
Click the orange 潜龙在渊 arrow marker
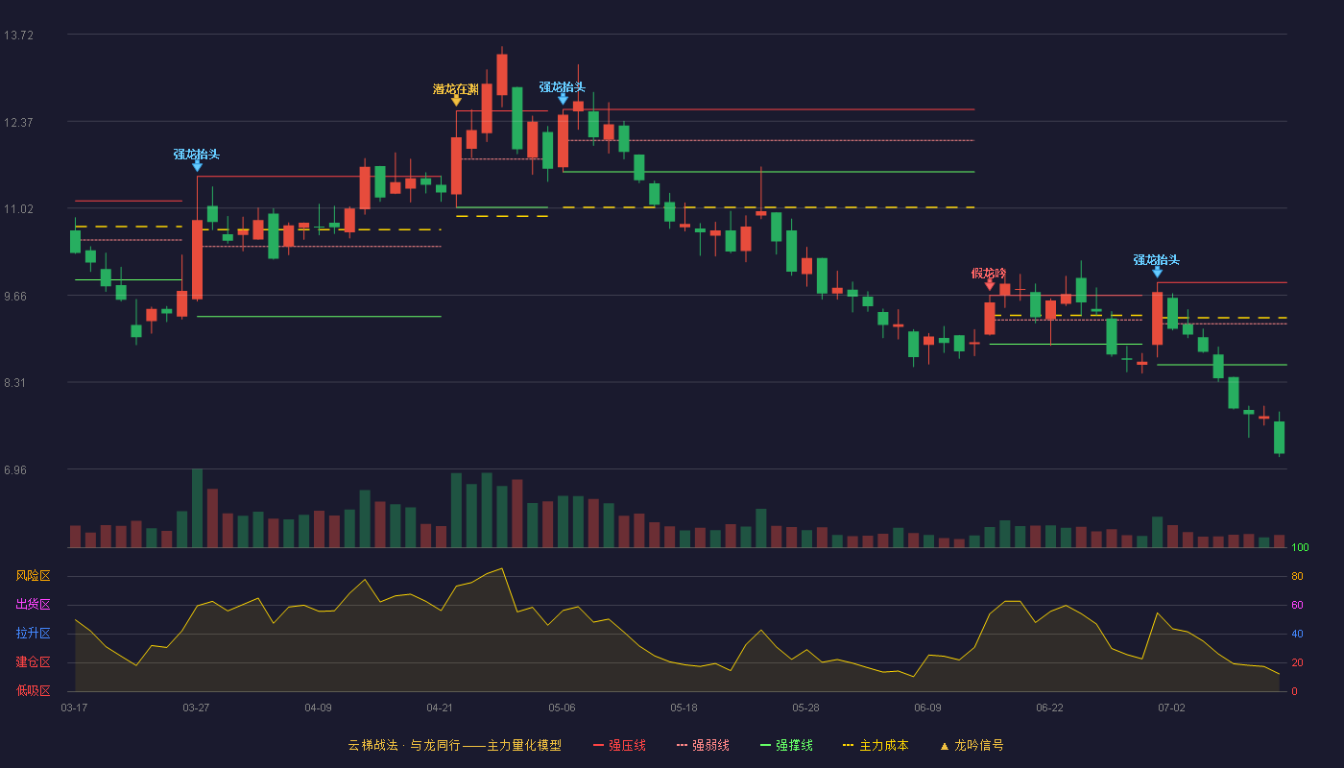tap(456, 100)
